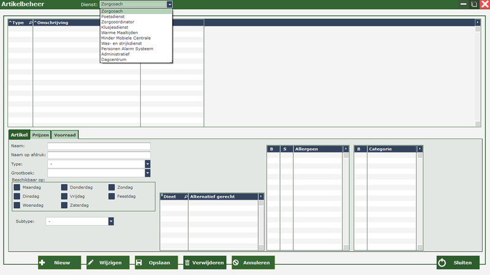Choose Dagcentrum in the Dienst dropdown list
Screen dimensions: 490x275
[x=115, y=59]
